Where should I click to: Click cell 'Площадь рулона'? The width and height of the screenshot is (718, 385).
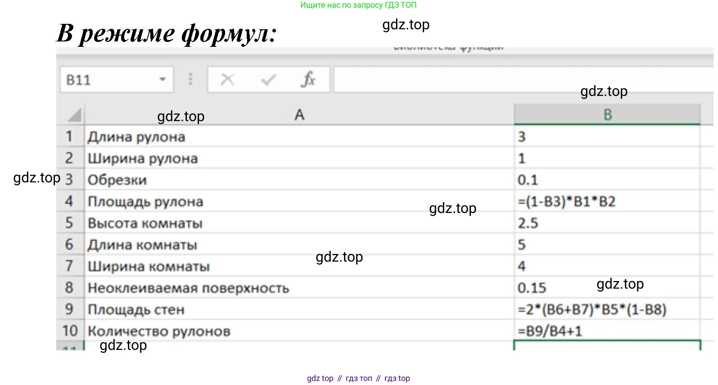299,201
